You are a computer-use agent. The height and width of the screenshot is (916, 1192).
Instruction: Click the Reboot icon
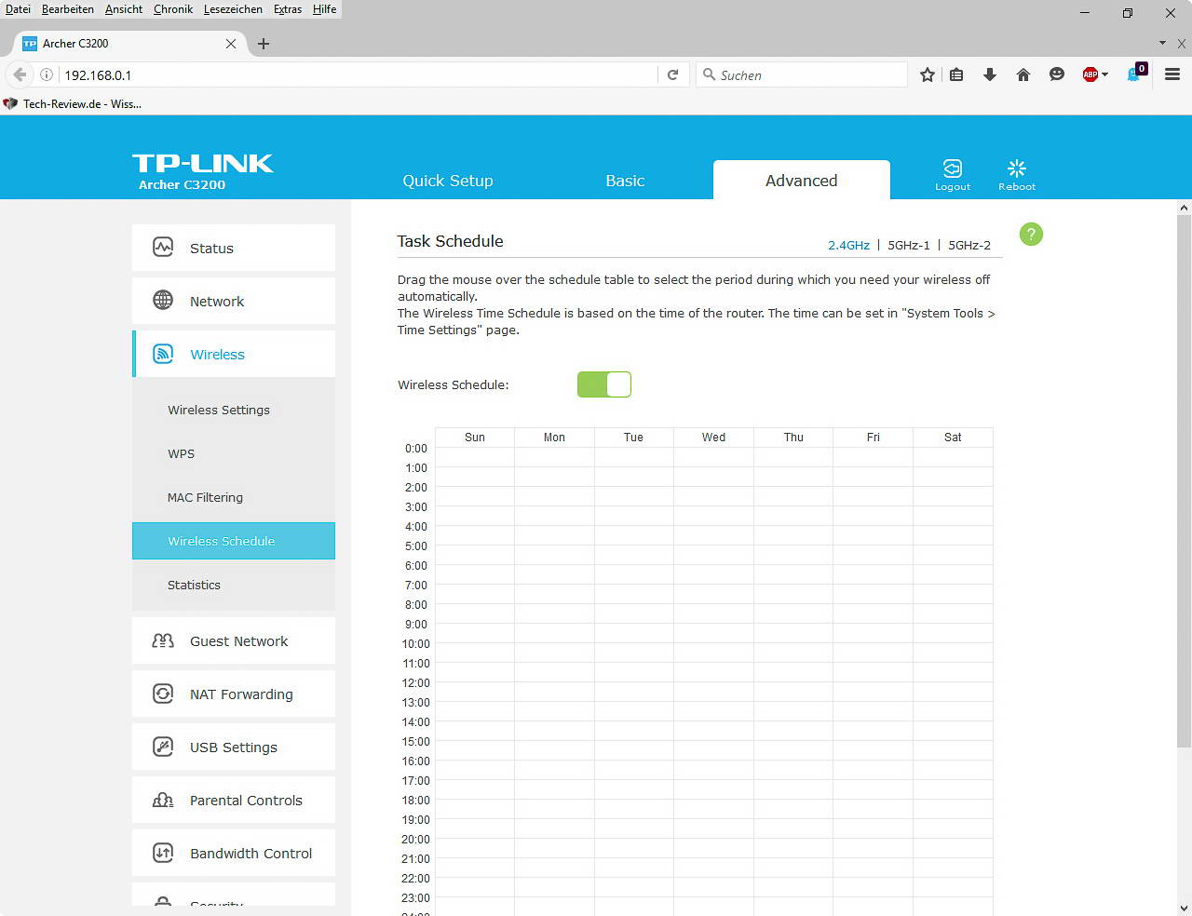(x=1016, y=169)
